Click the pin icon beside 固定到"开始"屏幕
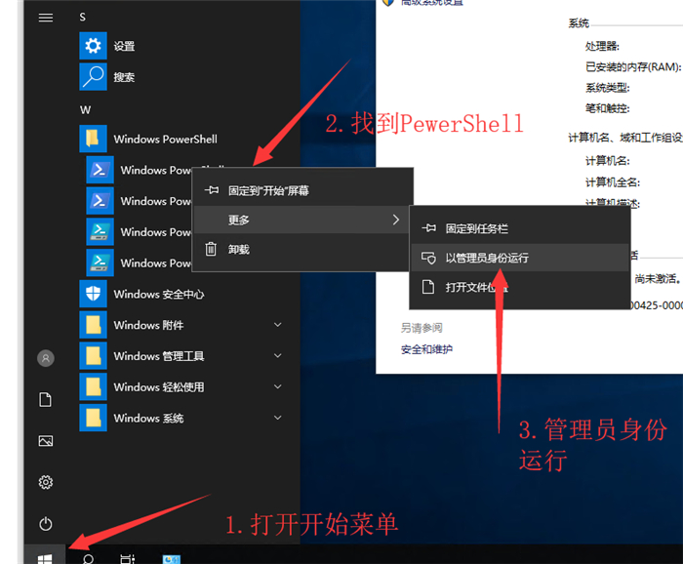 pyautogui.click(x=212, y=190)
